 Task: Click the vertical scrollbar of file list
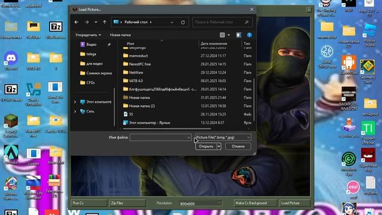254,100
